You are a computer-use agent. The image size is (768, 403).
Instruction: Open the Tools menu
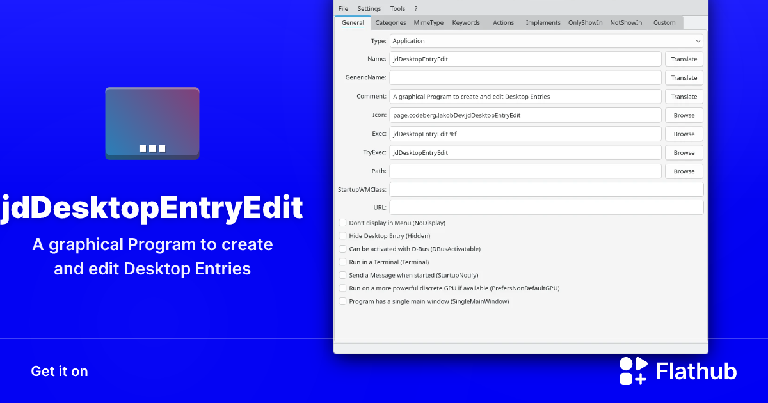click(397, 8)
